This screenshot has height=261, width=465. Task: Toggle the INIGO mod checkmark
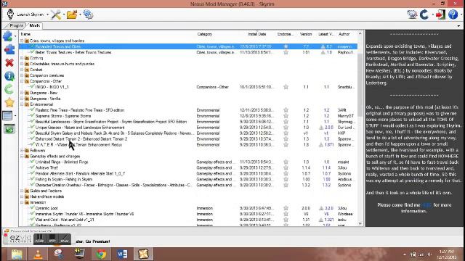[32, 87]
